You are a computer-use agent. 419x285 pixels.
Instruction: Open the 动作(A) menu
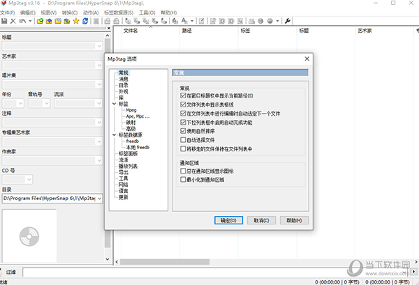pyautogui.click(x=91, y=13)
